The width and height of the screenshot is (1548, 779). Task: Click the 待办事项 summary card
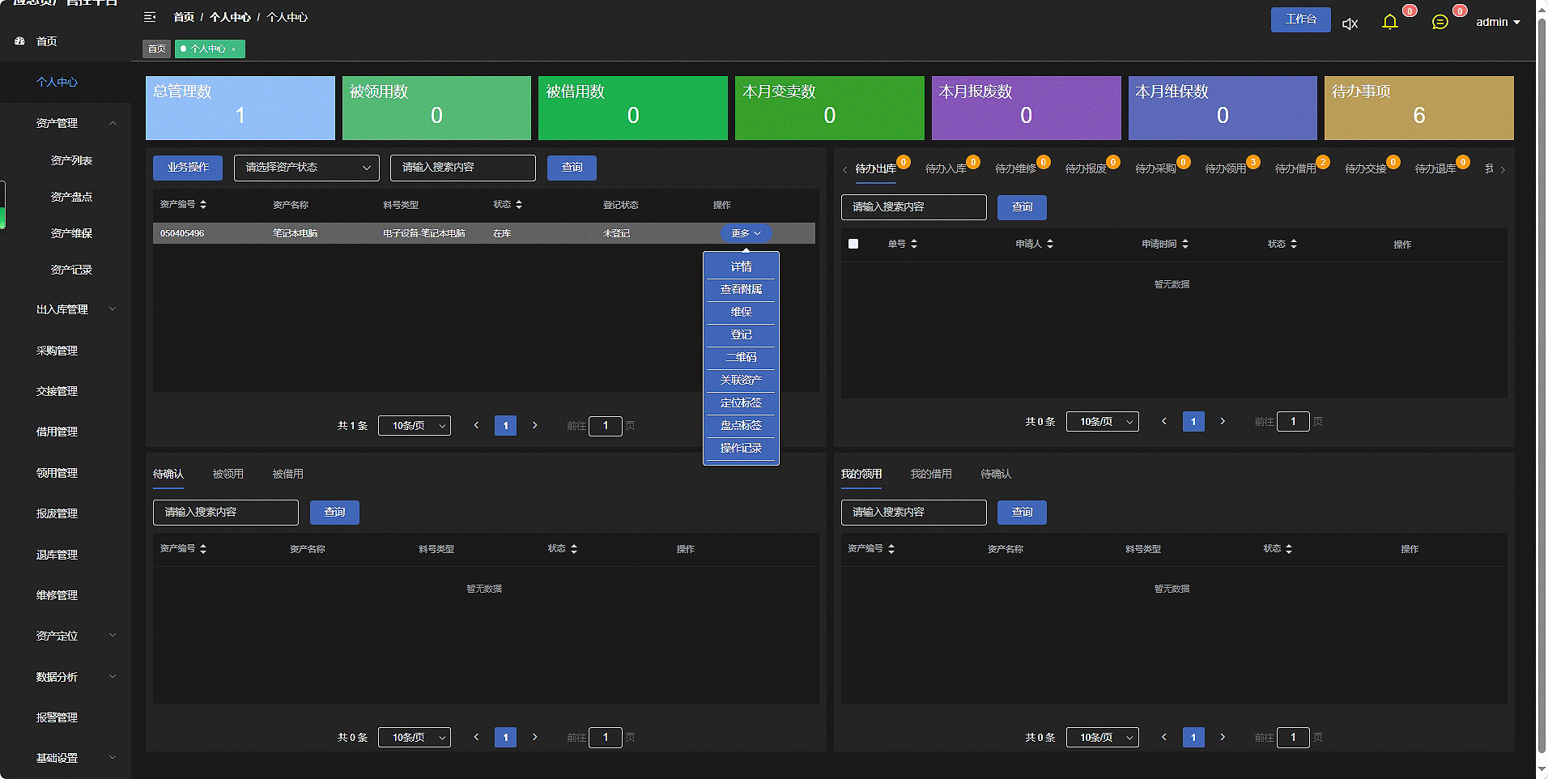1418,108
